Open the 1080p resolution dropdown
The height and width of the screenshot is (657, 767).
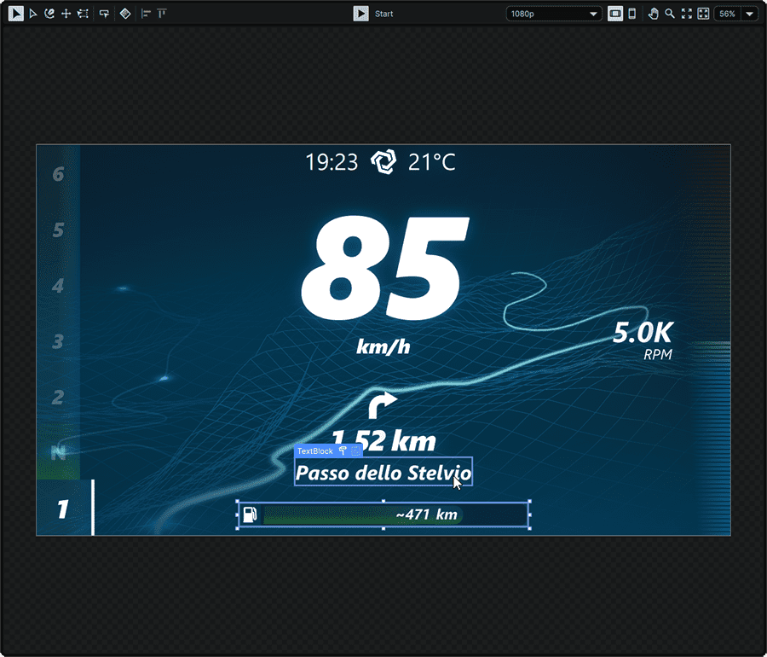553,14
